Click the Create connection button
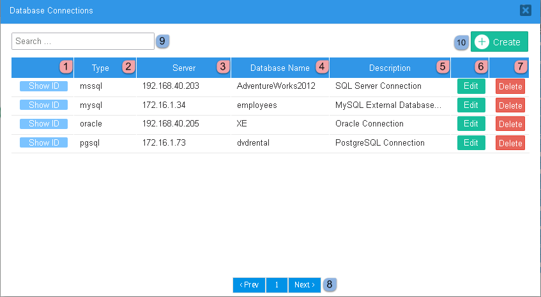 [499, 42]
